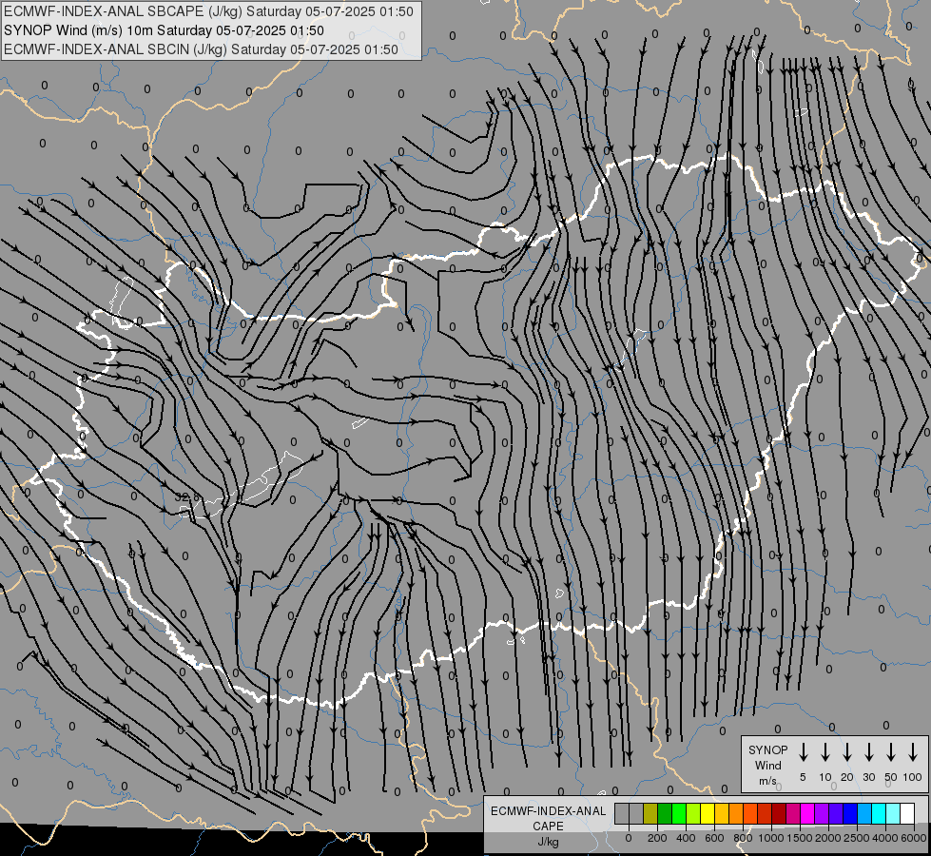Pick the pure yellow CAPE legend swatch
This screenshot has height=856, width=931.
[708, 813]
